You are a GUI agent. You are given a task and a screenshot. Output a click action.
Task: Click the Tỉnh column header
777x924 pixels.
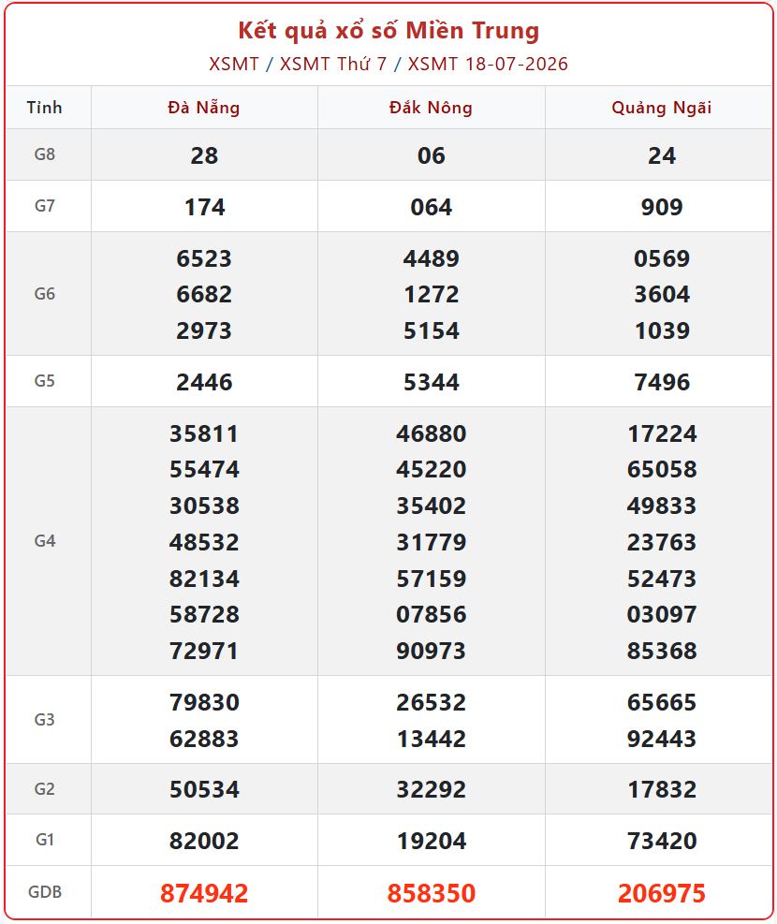coord(44,108)
